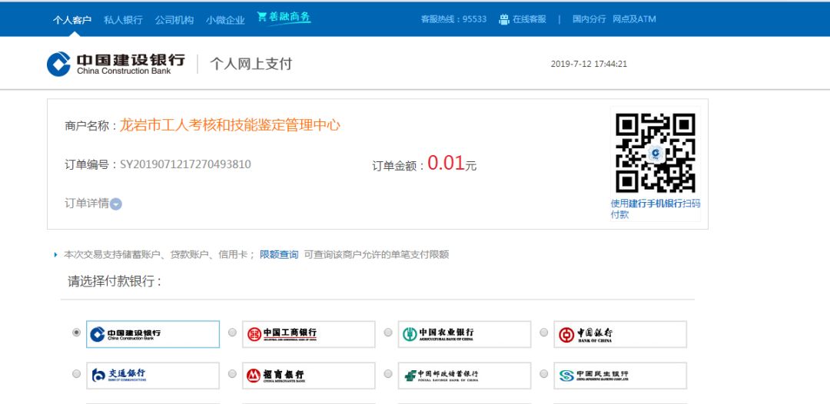
Task: Choose the 中国建设银行 bank logo card
Action: (153, 334)
